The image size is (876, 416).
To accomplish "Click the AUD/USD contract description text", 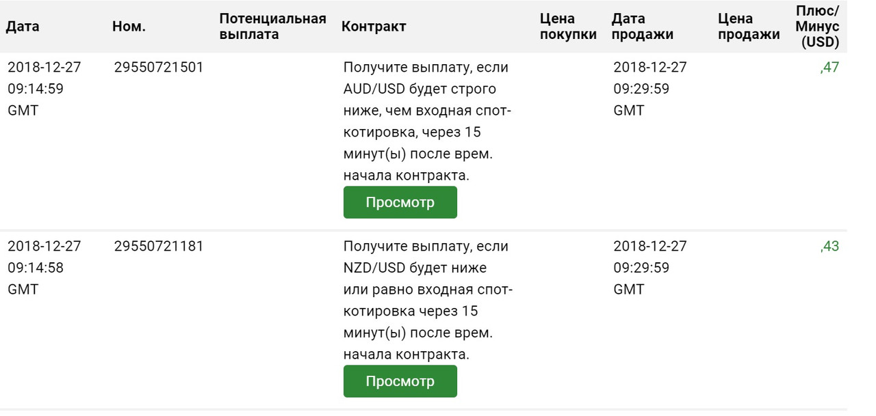I will click(428, 121).
